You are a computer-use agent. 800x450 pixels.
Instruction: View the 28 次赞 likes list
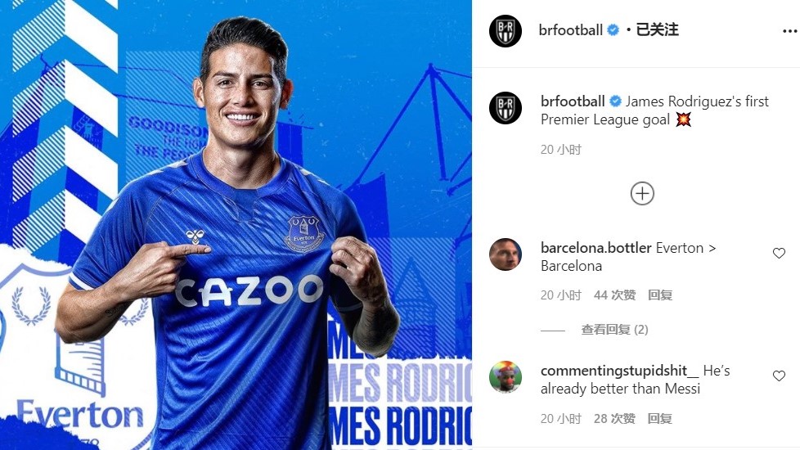(615, 419)
